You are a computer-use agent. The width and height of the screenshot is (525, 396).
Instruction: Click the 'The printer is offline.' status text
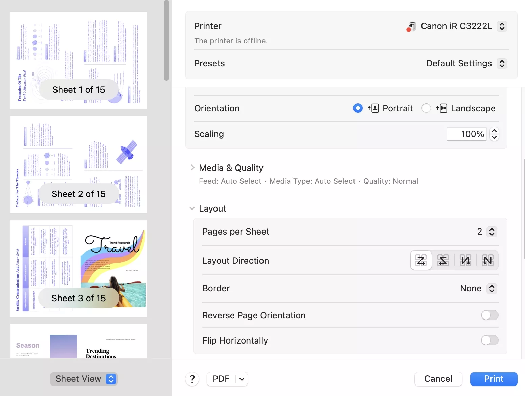pyautogui.click(x=231, y=41)
